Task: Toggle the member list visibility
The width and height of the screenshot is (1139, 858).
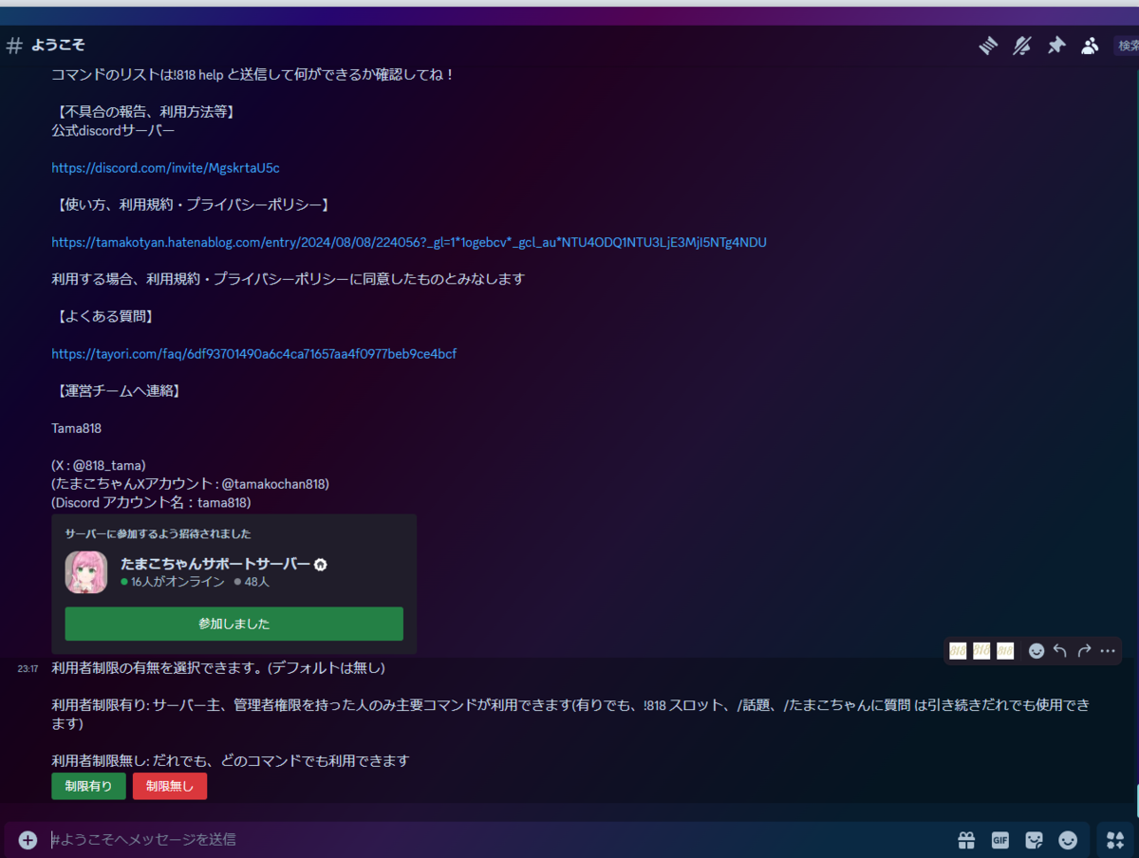Action: tap(1090, 45)
